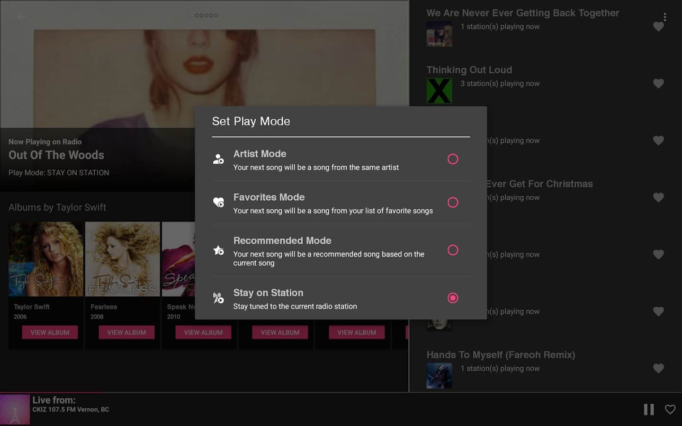The width and height of the screenshot is (682, 426).
Task: Open the three-dot overflow menu
Action: [664, 17]
